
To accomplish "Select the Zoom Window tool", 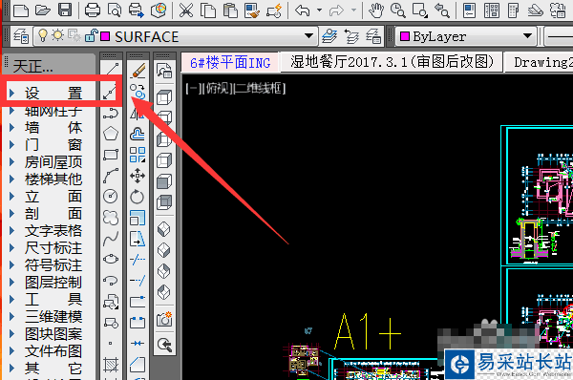I will pyautogui.click(x=419, y=11).
